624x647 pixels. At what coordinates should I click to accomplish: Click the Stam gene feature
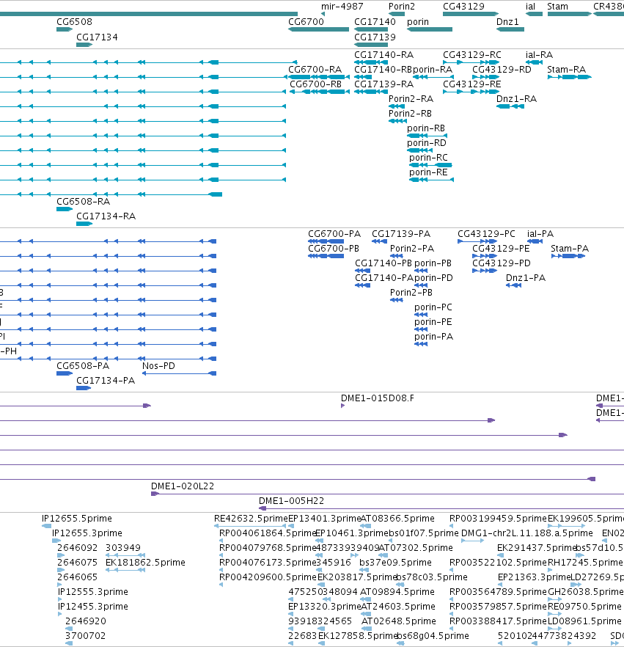pyautogui.click(x=570, y=14)
